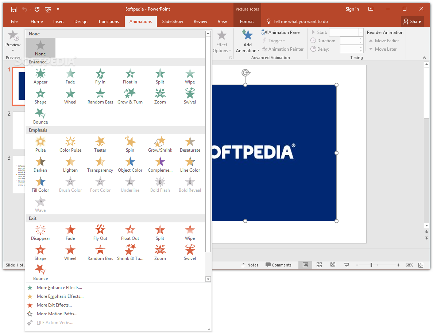This screenshot has height=335, width=433.
Task: Switch to the Transitions tab
Action: pos(109,22)
